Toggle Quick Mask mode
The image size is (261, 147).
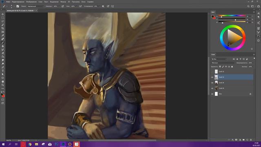3,100
